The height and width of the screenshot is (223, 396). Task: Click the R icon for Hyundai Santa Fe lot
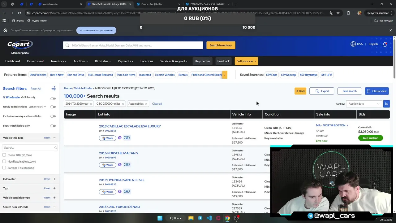coord(120,191)
